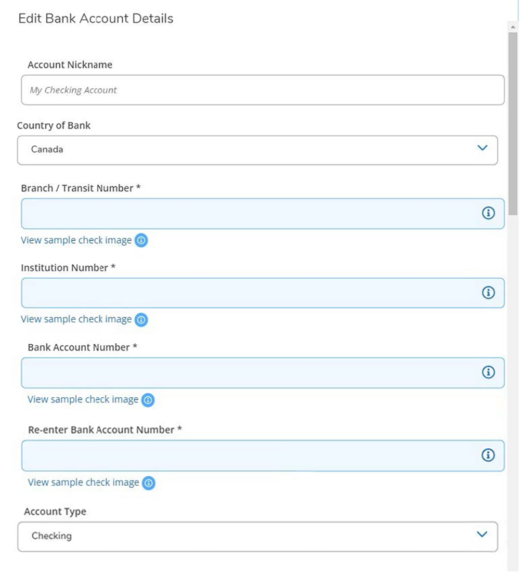This screenshot has height=572, width=520.
Task: Click info icon in Institution Number field
Action: (x=488, y=293)
